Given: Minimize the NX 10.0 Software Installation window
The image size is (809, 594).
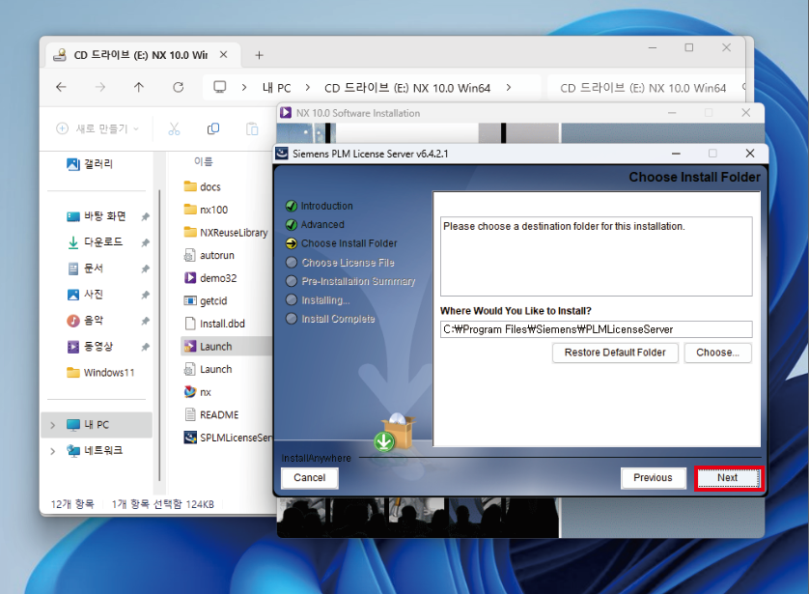Looking at the screenshot, I should 672,112.
